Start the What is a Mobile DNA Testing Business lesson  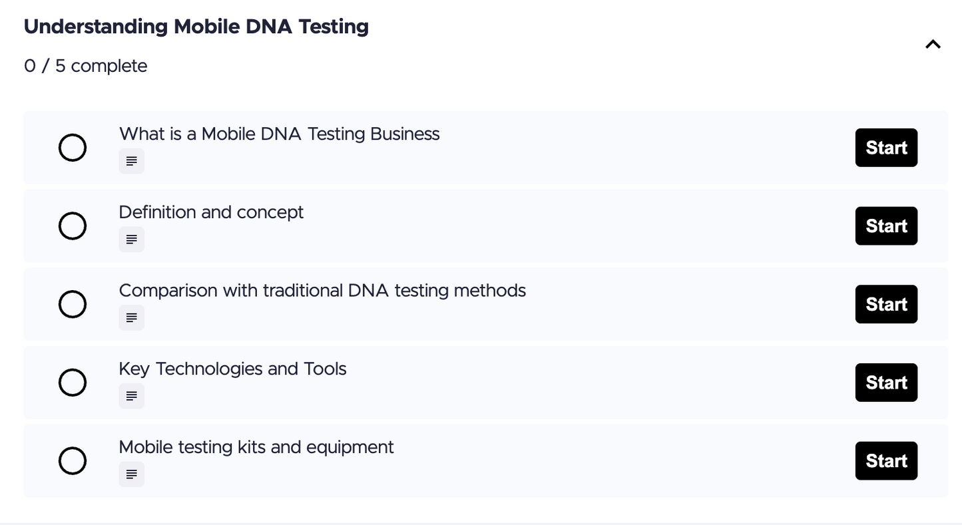(886, 147)
